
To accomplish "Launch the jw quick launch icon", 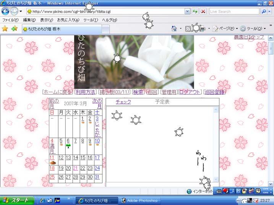I will tap(57, 201).
